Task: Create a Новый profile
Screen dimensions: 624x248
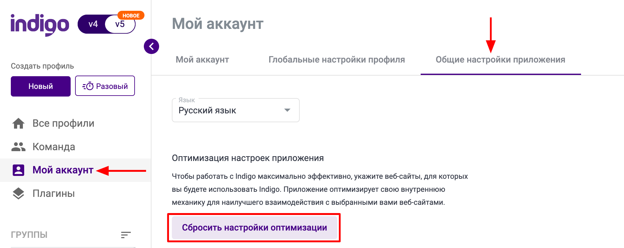Action: coord(41,86)
